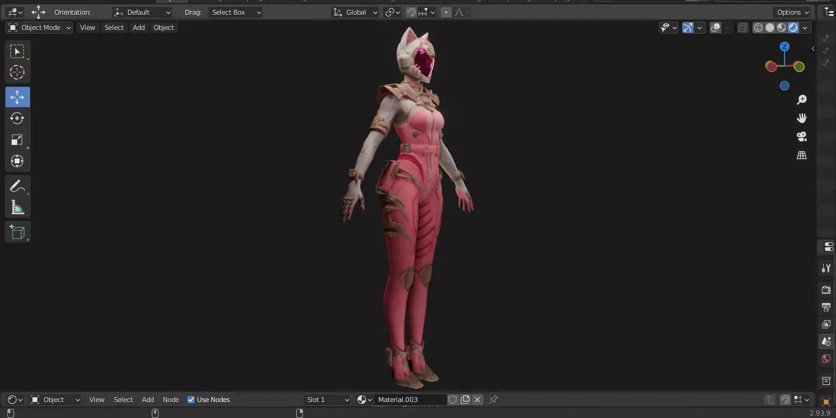Toggle show overlays button
836x418 pixels.
[x=715, y=28]
